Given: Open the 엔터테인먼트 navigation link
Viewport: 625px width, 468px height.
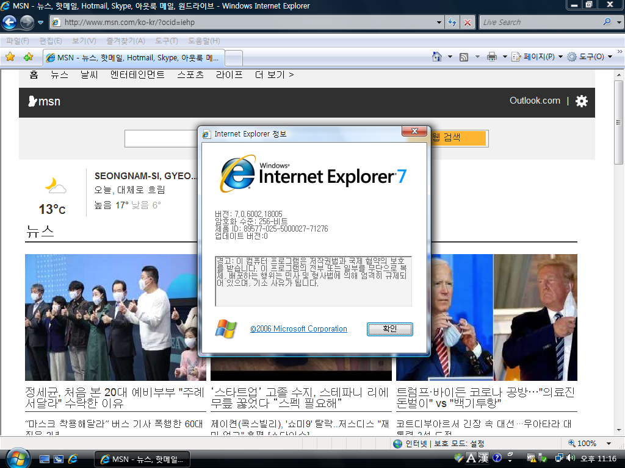Looking at the screenshot, I should (x=137, y=74).
